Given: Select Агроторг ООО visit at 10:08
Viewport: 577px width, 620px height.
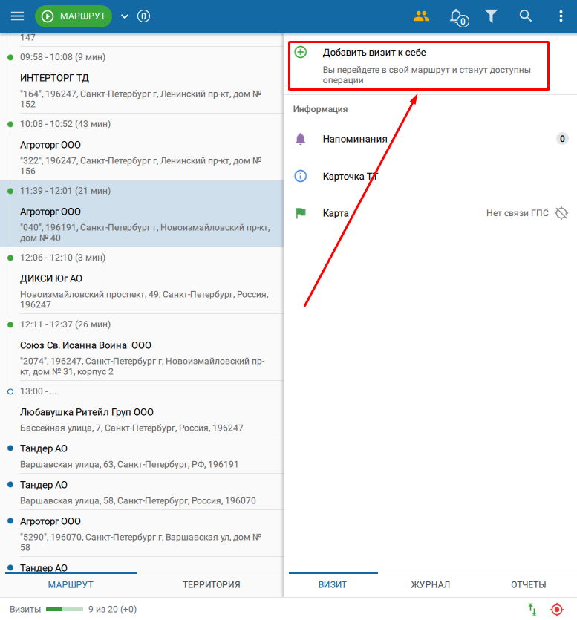Looking at the screenshot, I should 142,147.
